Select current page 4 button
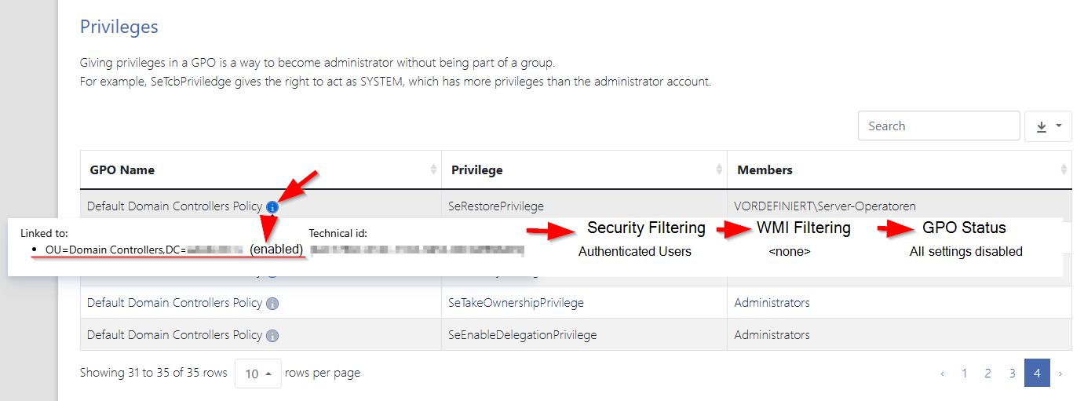This screenshot has width=1084, height=401. (x=1036, y=374)
